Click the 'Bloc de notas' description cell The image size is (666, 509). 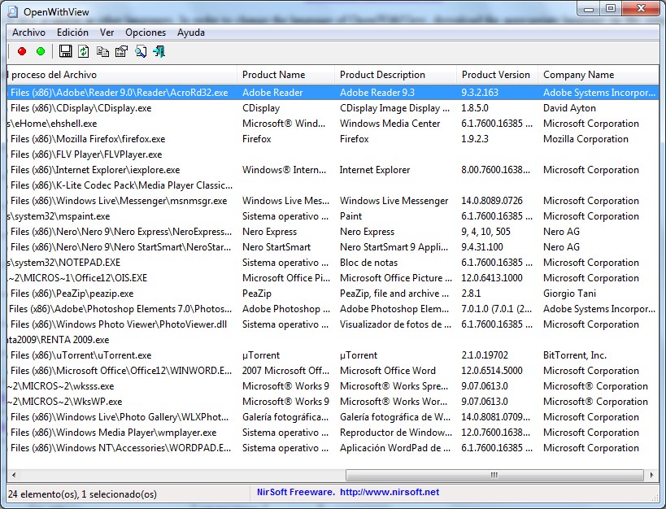point(368,263)
